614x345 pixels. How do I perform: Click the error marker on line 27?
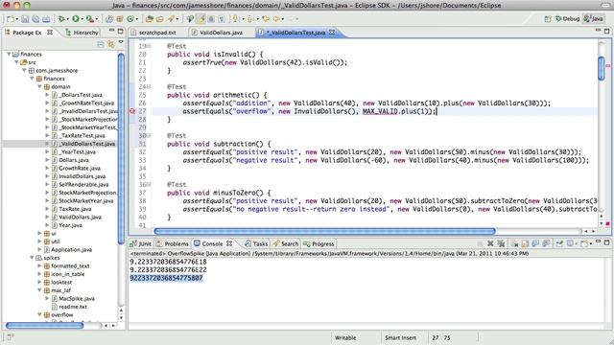coord(132,111)
